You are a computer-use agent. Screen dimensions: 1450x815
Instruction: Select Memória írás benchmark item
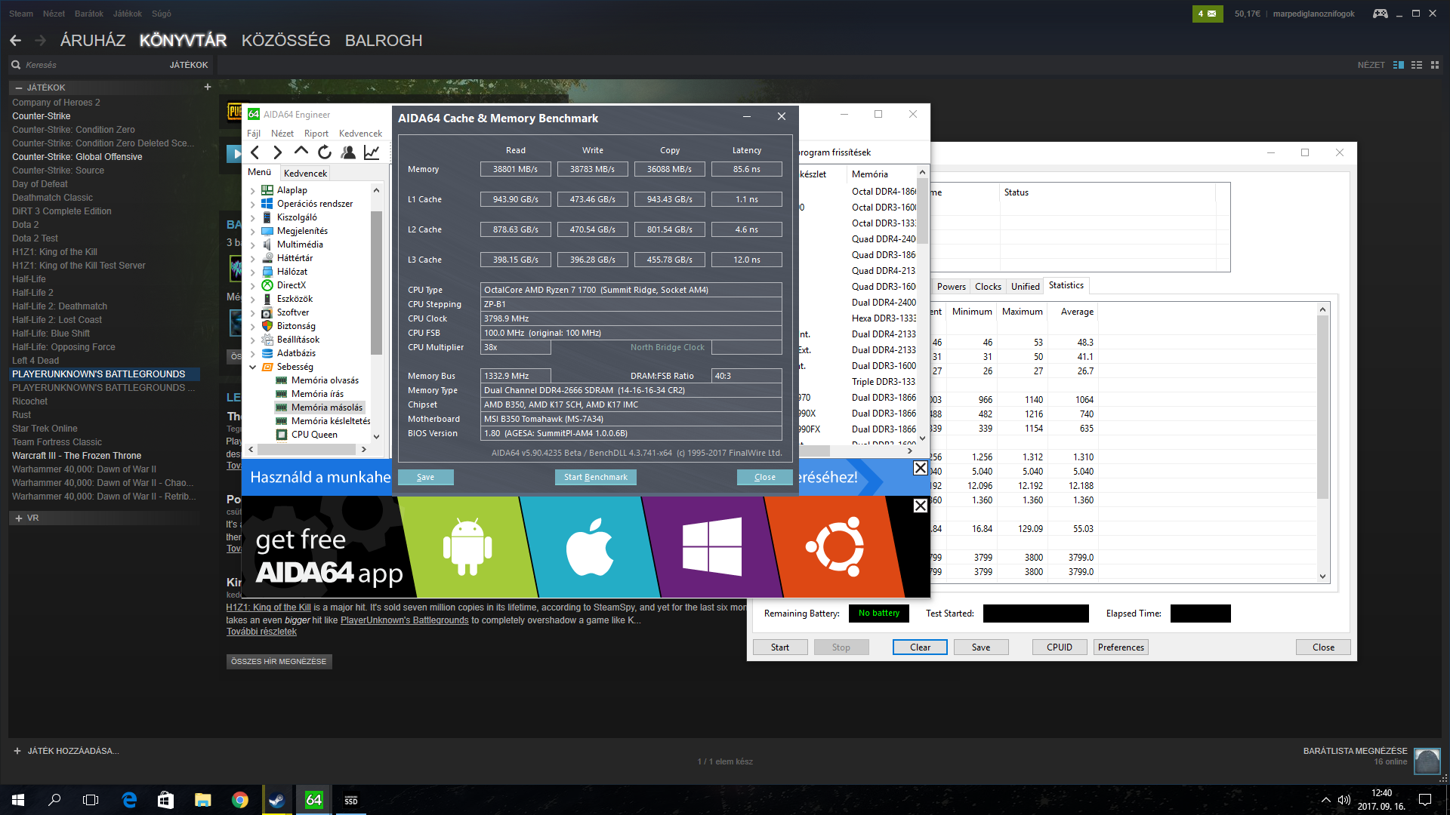(317, 394)
